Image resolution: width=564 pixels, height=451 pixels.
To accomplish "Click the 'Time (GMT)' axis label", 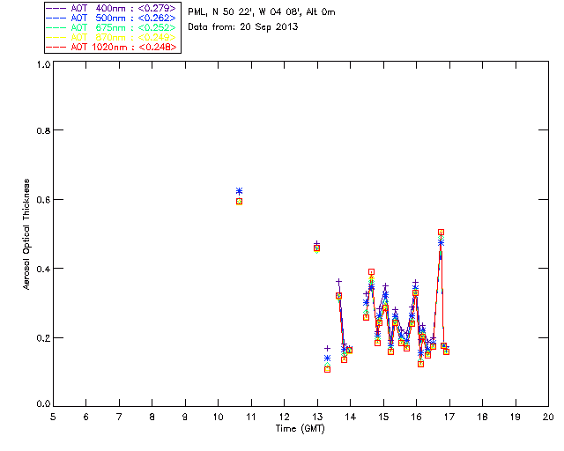I will [x=301, y=429].
